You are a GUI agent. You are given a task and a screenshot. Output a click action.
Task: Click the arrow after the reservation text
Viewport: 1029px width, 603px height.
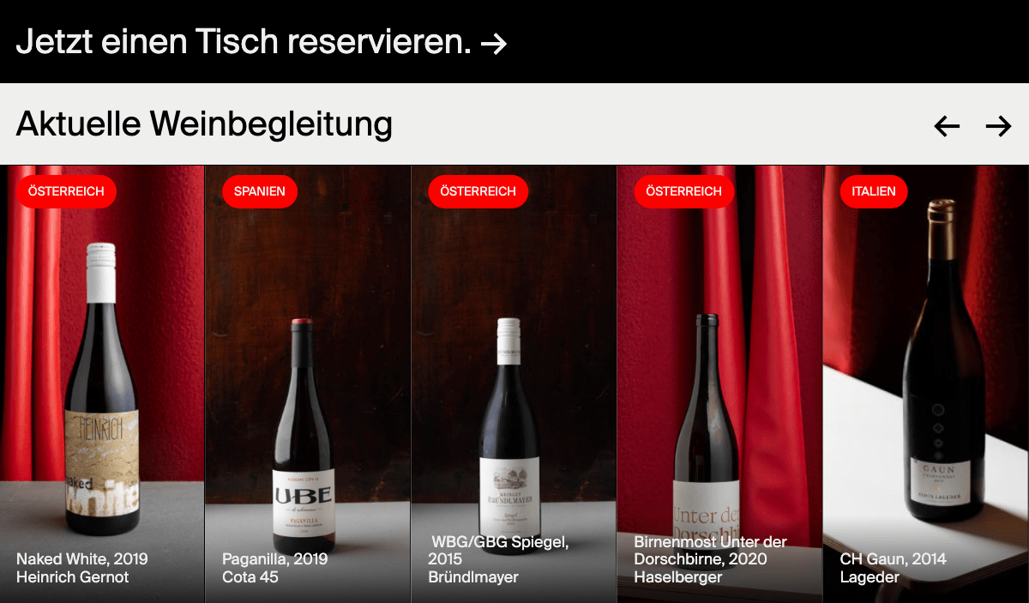pos(494,44)
